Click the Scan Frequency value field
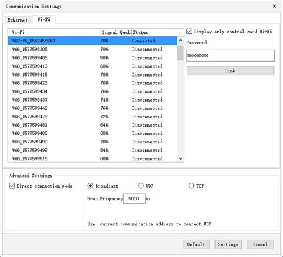This screenshot has height=257, width=283. pos(134,198)
